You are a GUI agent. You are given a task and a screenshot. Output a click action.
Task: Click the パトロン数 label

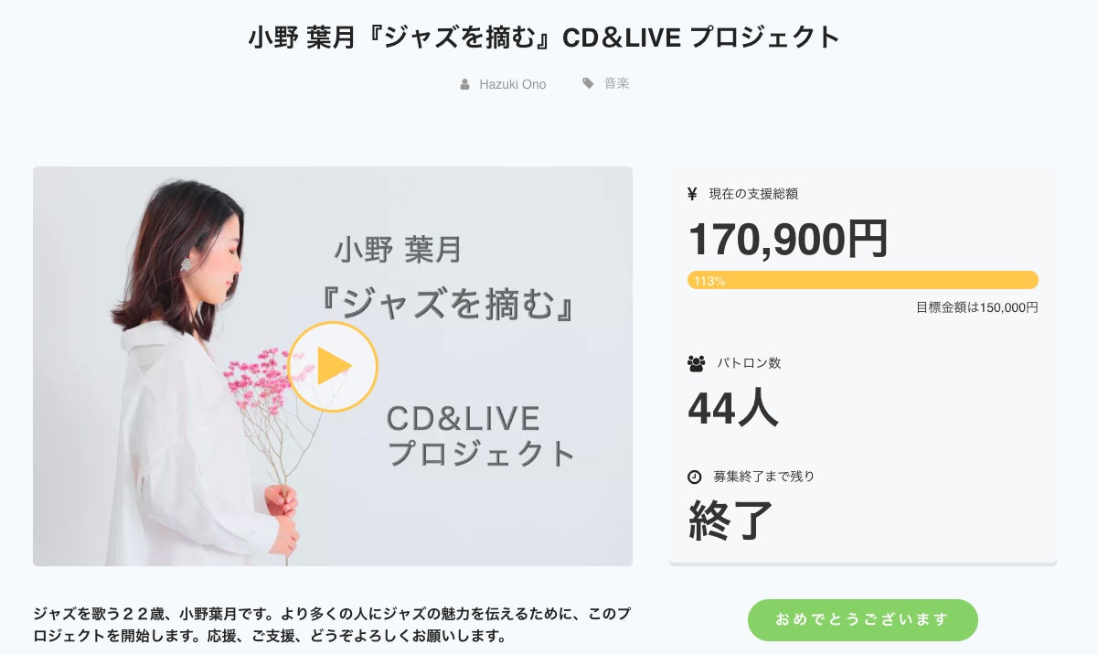[749, 363]
